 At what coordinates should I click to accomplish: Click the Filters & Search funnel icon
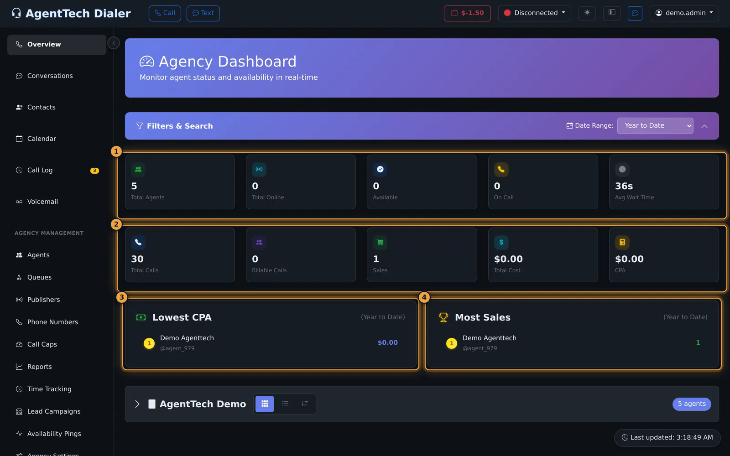[140, 126]
